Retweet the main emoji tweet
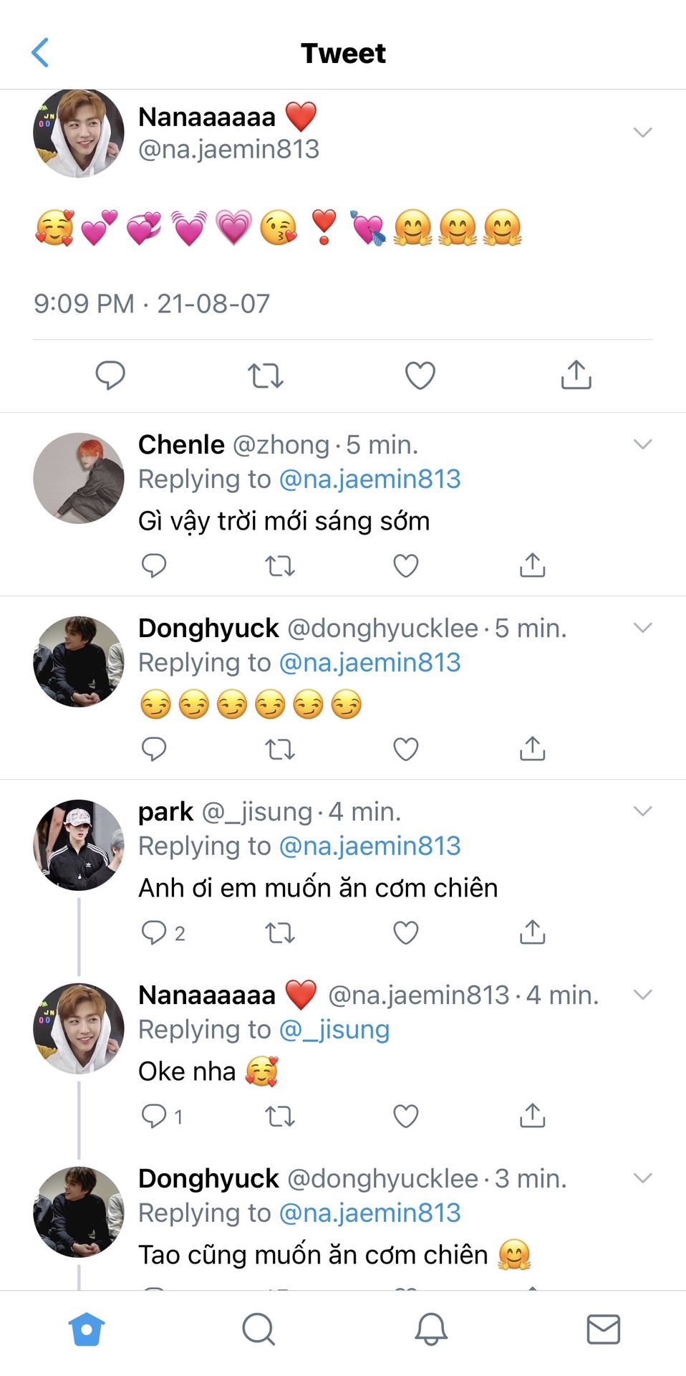The width and height of the screenshot is (686, 1376). point(266,375)
